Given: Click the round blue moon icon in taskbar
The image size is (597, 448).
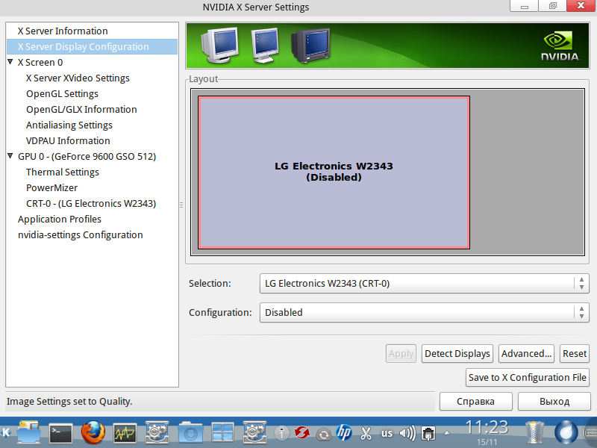Looking at the screenshot, I should coord(566,433).
